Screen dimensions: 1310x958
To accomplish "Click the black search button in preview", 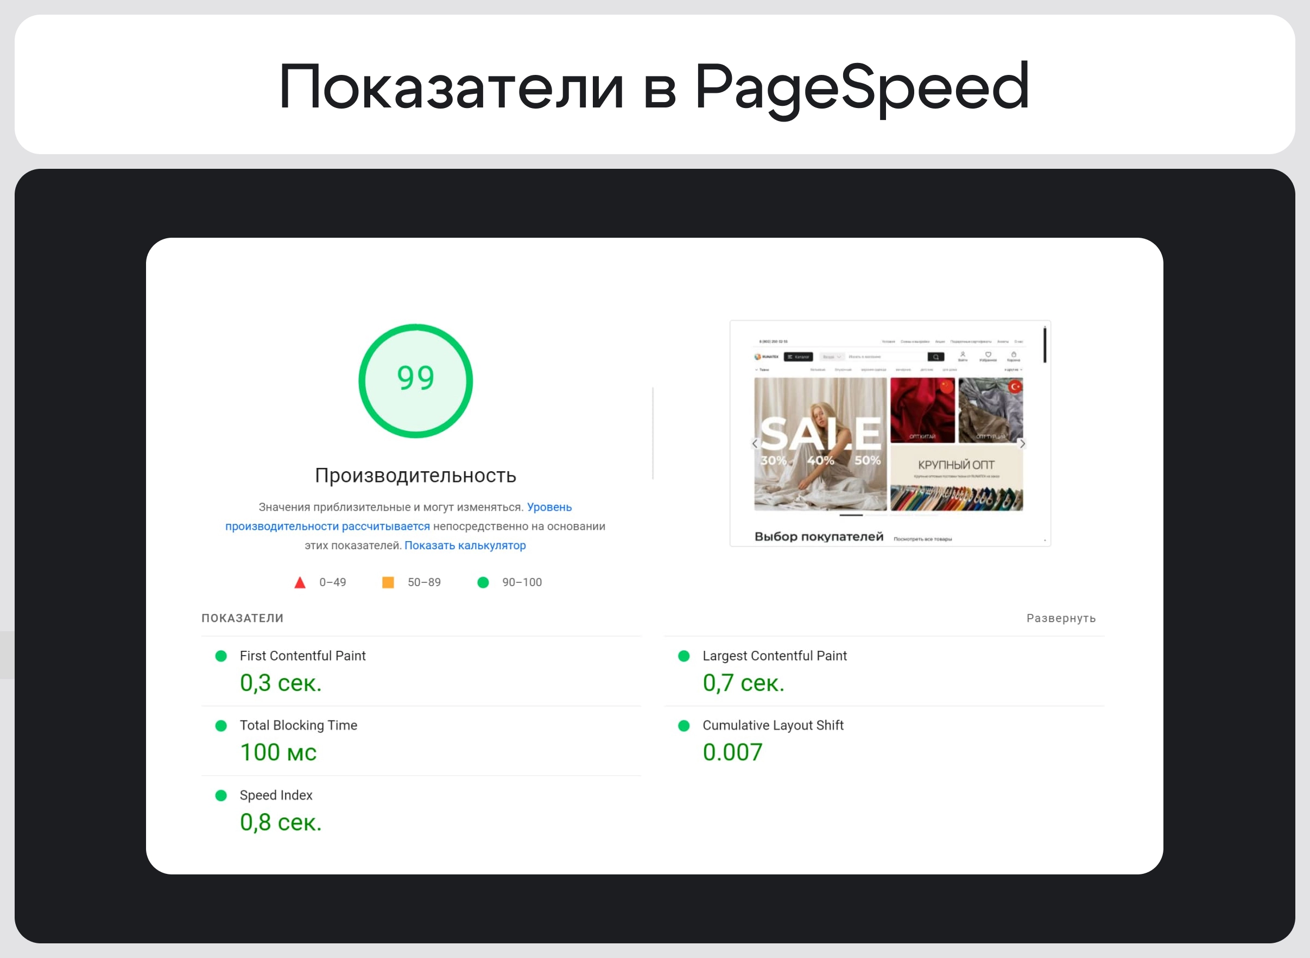I will coord(935,357).
